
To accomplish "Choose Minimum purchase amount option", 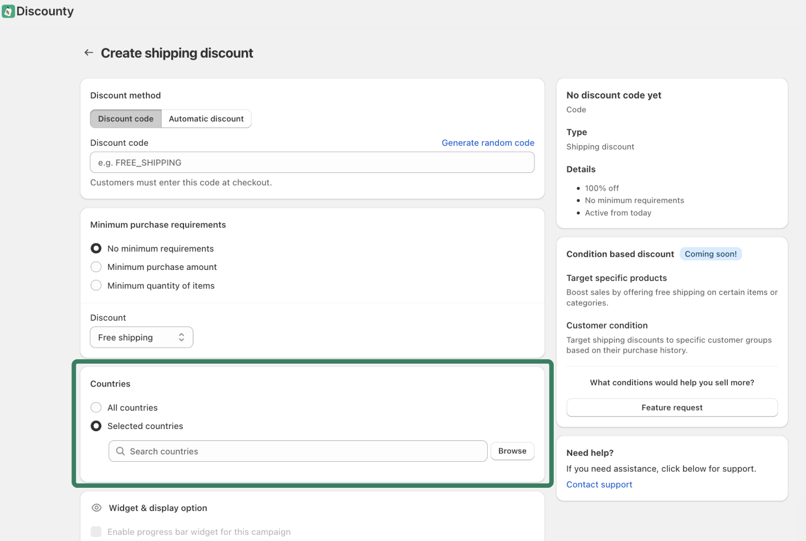I will click(96, 267).
